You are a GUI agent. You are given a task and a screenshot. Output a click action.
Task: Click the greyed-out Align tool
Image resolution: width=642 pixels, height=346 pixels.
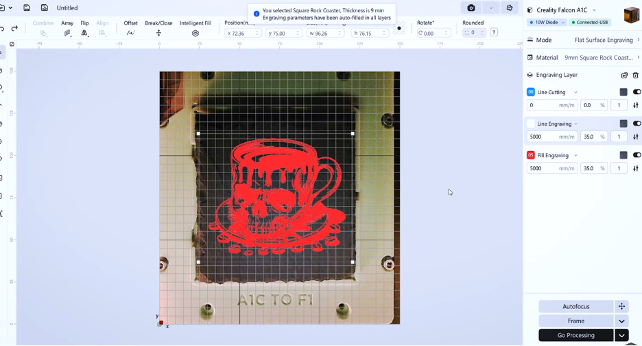(x=102, y=28)
